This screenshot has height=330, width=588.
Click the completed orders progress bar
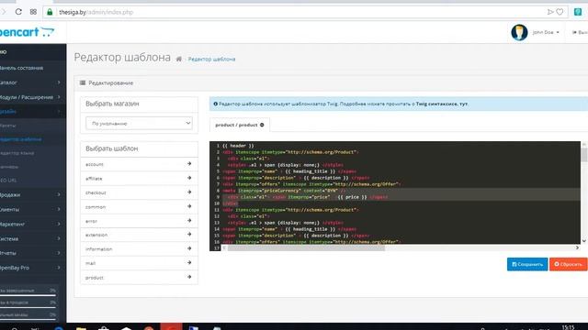(28, 295)
